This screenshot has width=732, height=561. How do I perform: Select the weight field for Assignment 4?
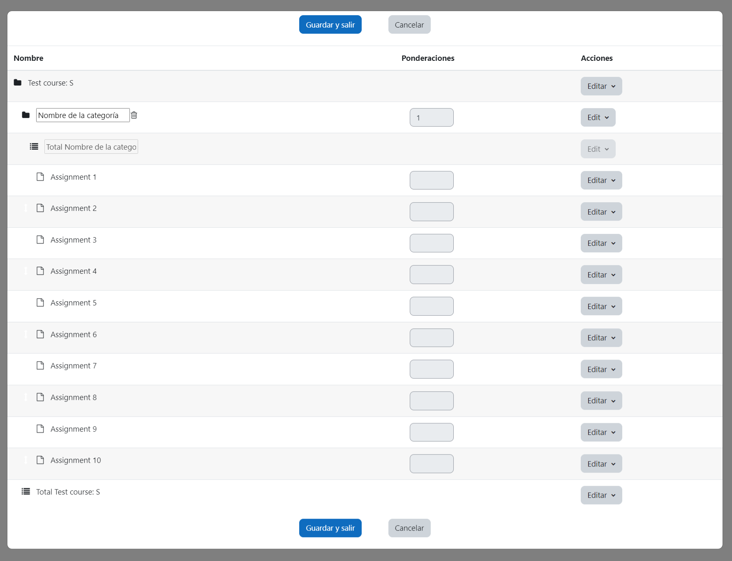(x=432, y=275)
